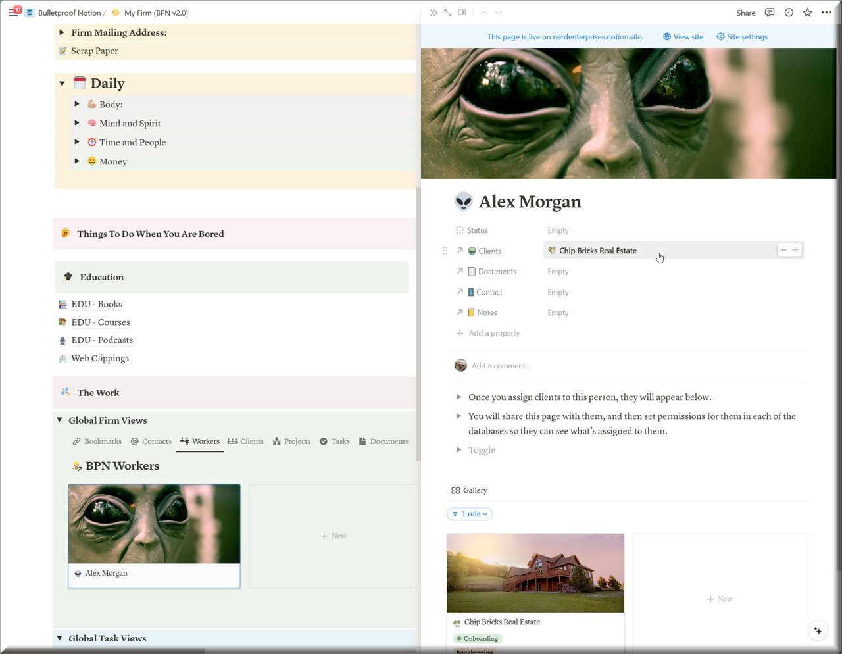Switch the peek mode layout icon

pyautogui.click(x=462, y=13)
